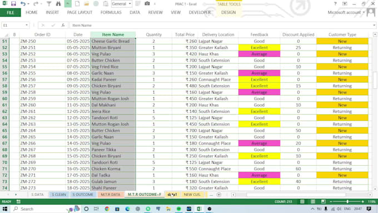Switch to the S.DATA sheet
Image resolution: width=378 pixels, height=213 pixels.
coord(37,195)
